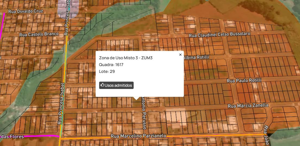This screenshot has width=300, height=146.
Task: Click the 'das Flores' street label
Action: point(12,136)
